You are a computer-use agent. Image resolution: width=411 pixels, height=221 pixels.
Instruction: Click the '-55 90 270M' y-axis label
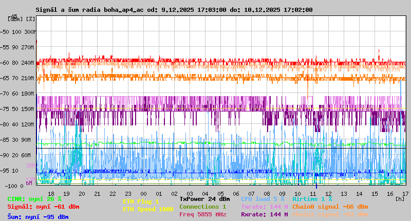pyautogui.click(x=17, y=47)
